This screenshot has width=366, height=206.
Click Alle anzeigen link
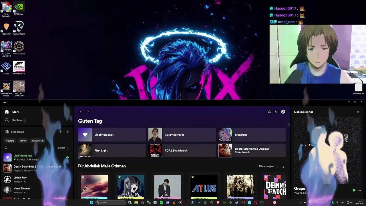[x=266, y=166]
